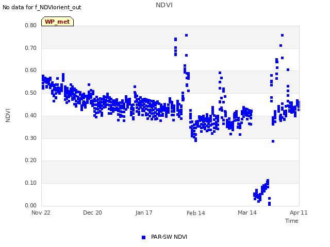Click the 0.70 y-axis tick label

coord(30,48)
